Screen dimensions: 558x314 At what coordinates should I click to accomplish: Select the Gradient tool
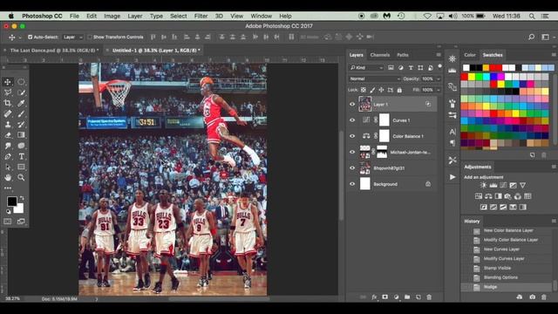[x=21, y=135]
